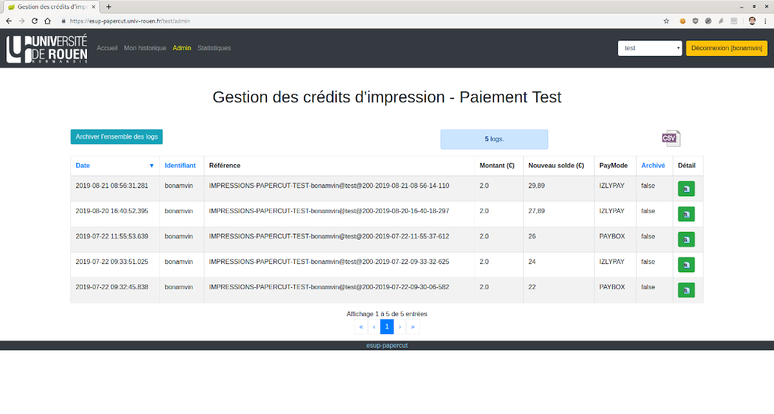Image resolution: width=774 pixels, height=414 pixels.
Task: Open detail of 2019-08-21 08:56:31 log
Action: (x=686, y=189)
